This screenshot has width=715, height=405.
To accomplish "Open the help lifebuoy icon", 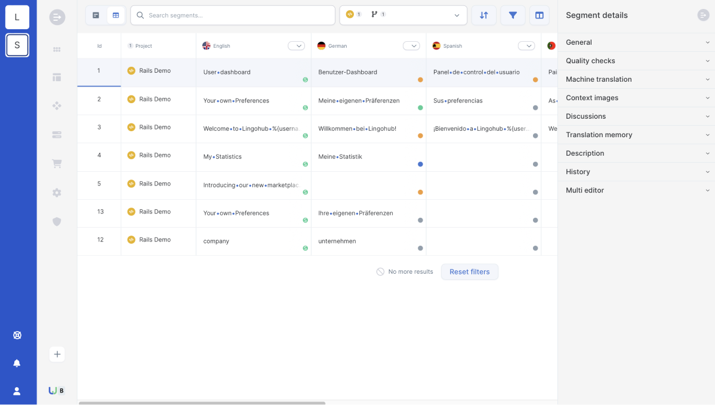I will click(17, 335).
